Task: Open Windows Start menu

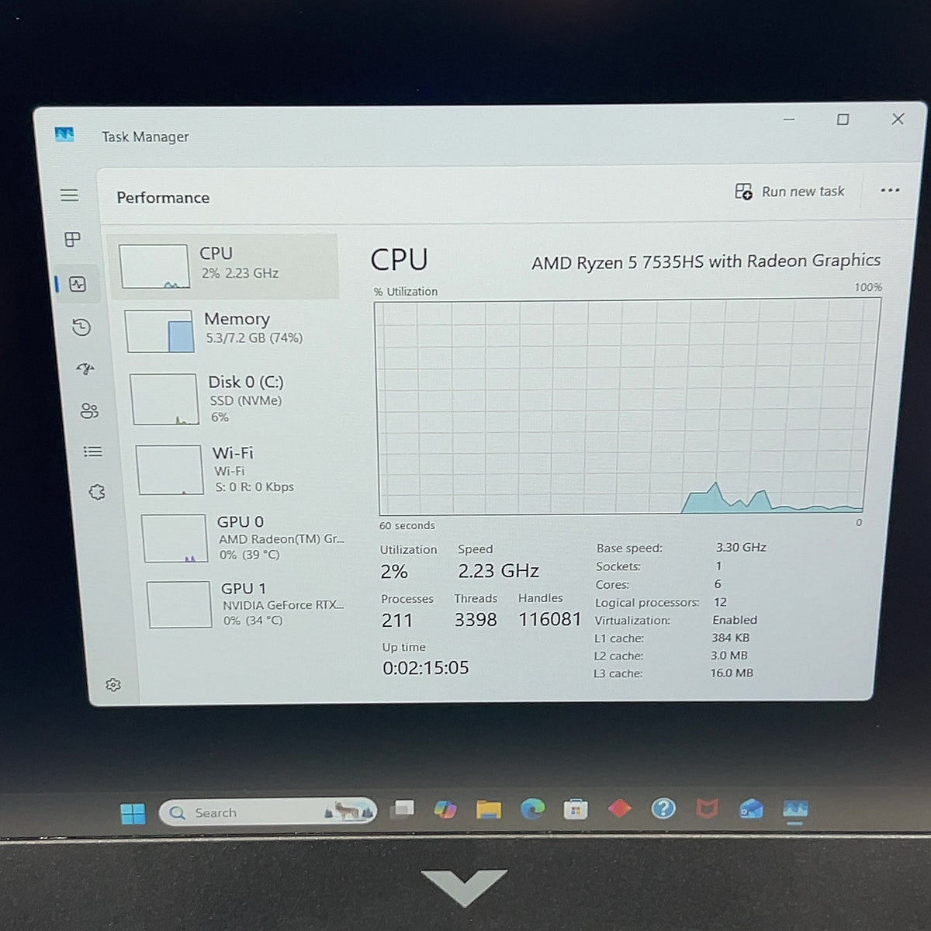Action: [133, 813]
